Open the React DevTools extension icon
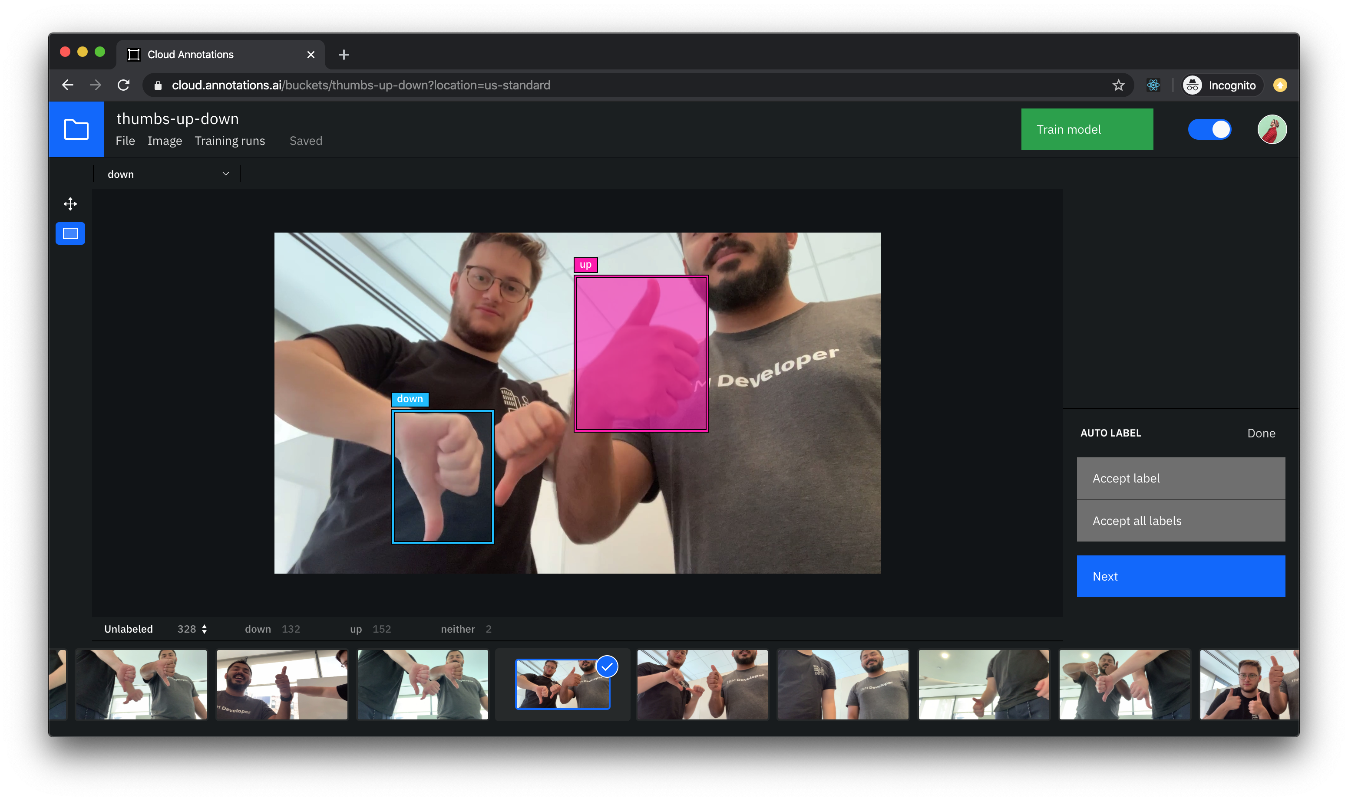Image resolution: width=1348 pixels, height=801 pixels. [x=1153, y=85]
